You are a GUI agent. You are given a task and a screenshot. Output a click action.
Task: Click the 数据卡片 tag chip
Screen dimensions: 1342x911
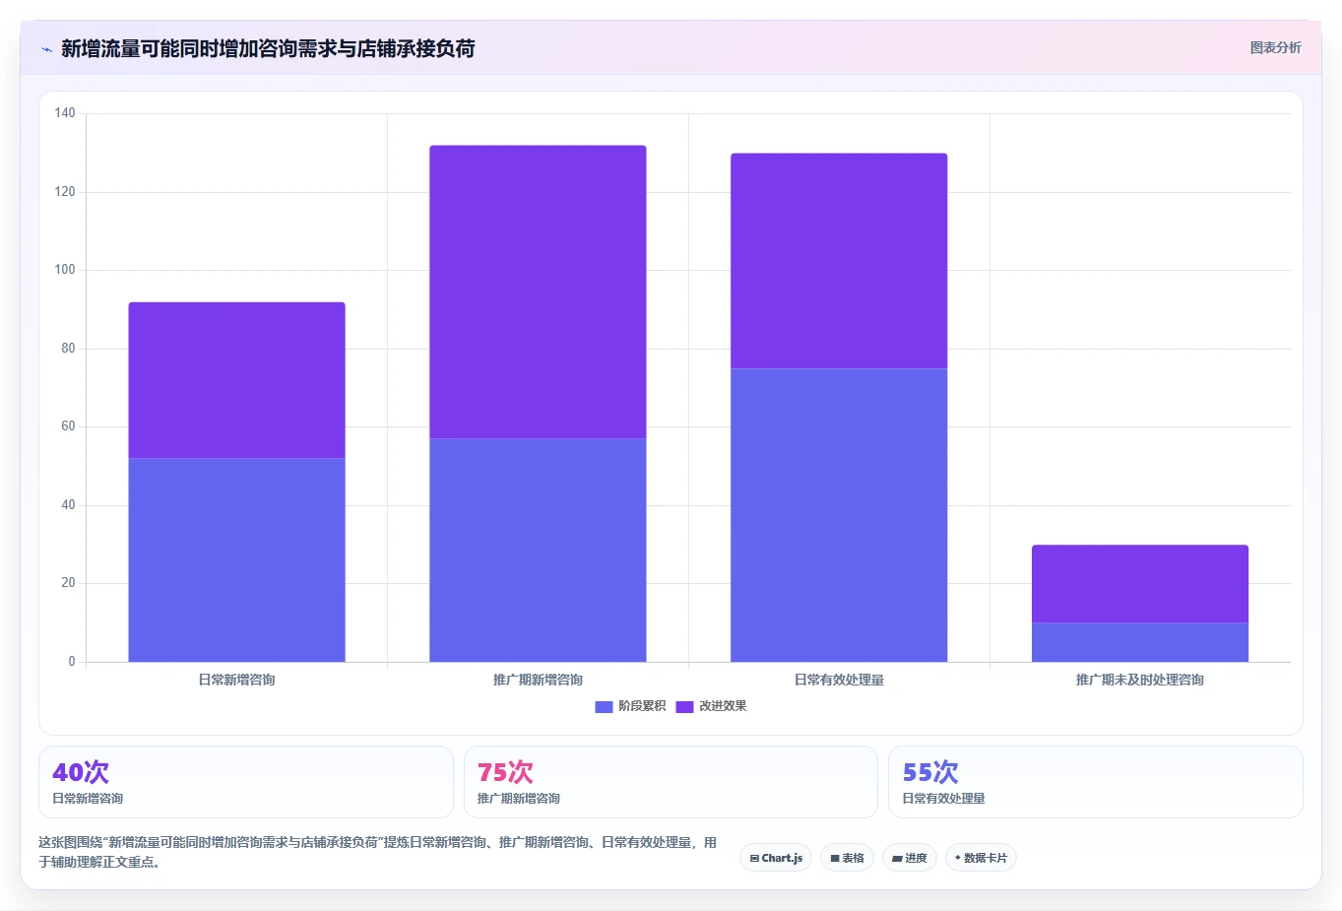(x=981, y=858)
